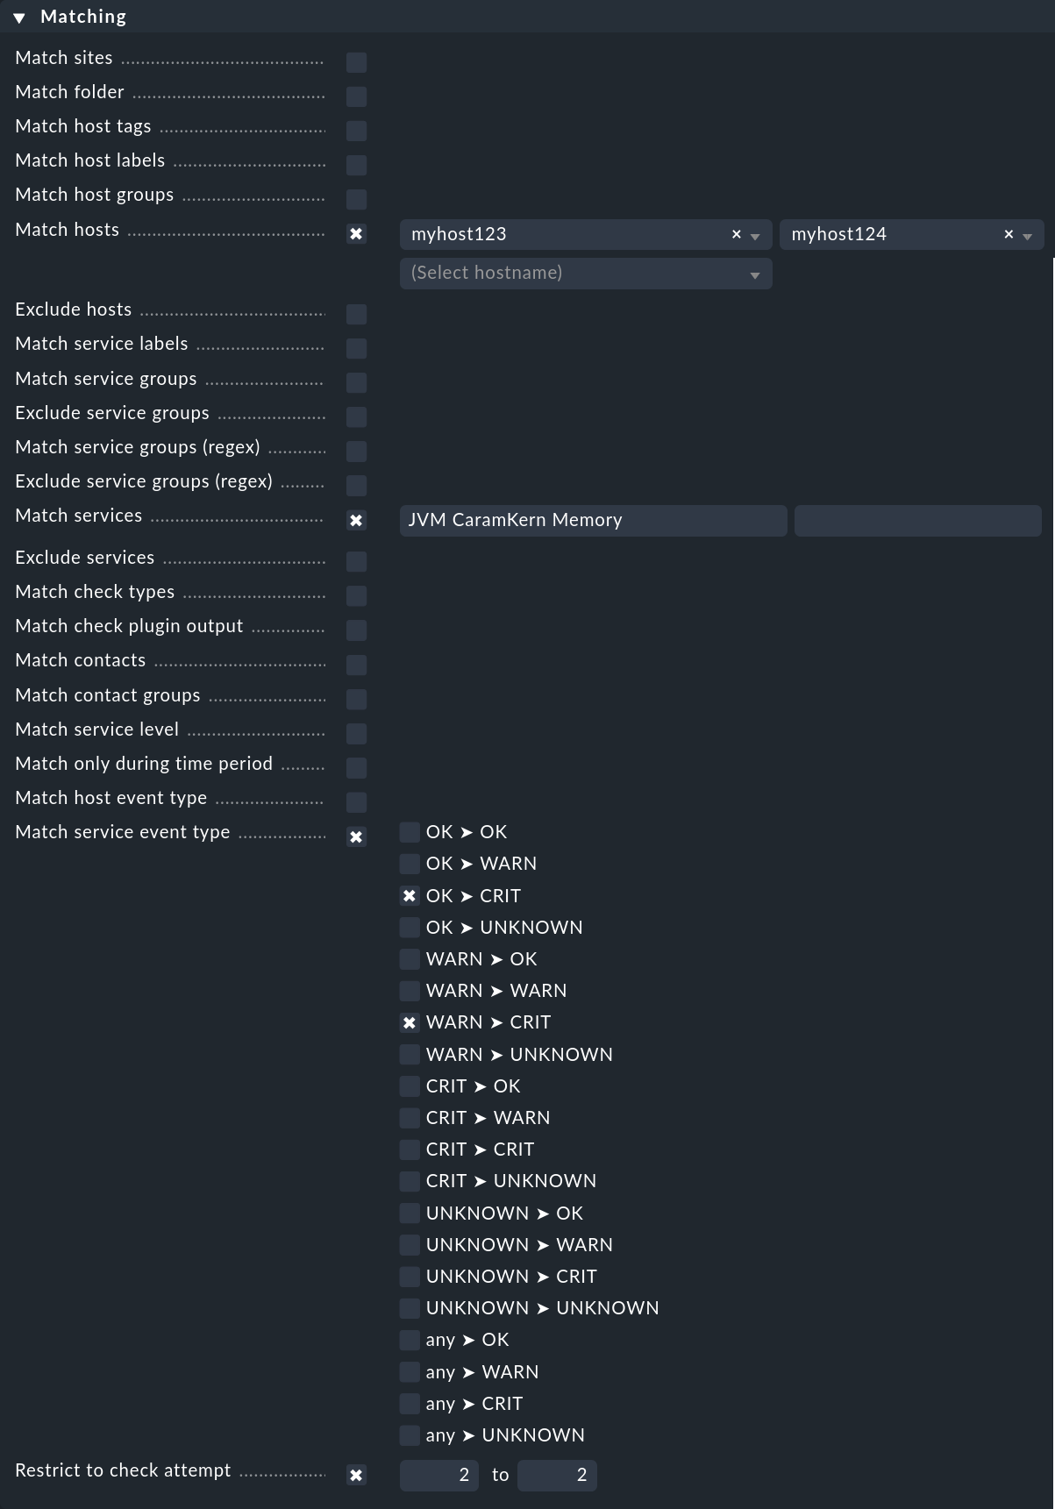This screenshot has width=1055, height=1509.
Task: Check CRIT to OK event type
Action: pos(410,1086)
